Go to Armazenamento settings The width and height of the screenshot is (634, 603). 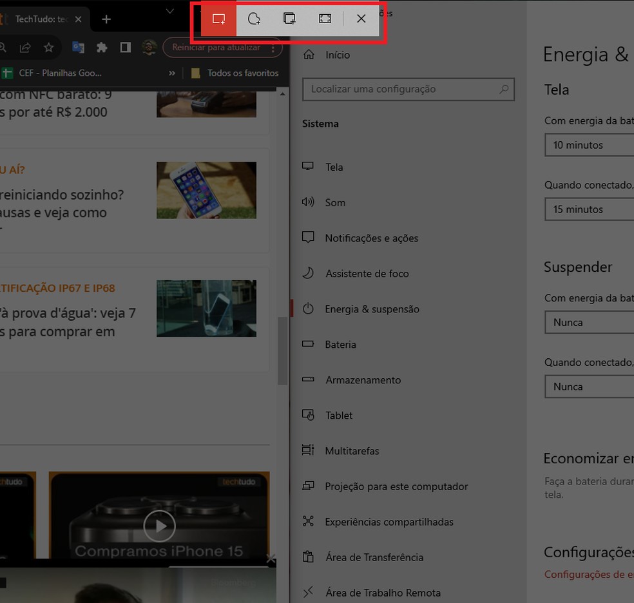coord(363,380)
